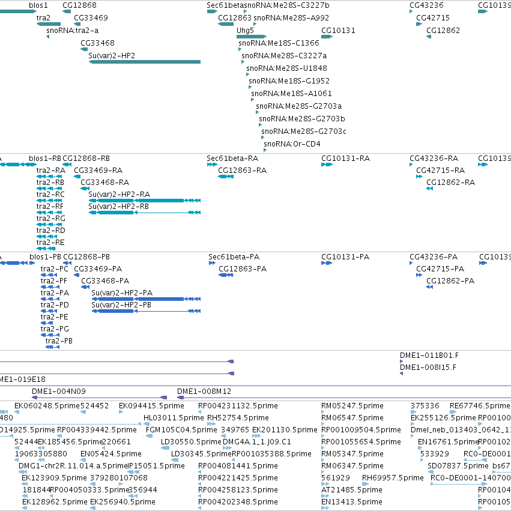Click the CG33468 gene label
The height and width of the screenshot is (511, 511).
[97, 43]
